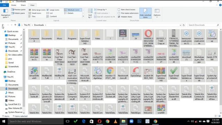This screenshot has width=222, height=125.
Task: Go up one folder level arrow
Action: (x=15, y=25)
